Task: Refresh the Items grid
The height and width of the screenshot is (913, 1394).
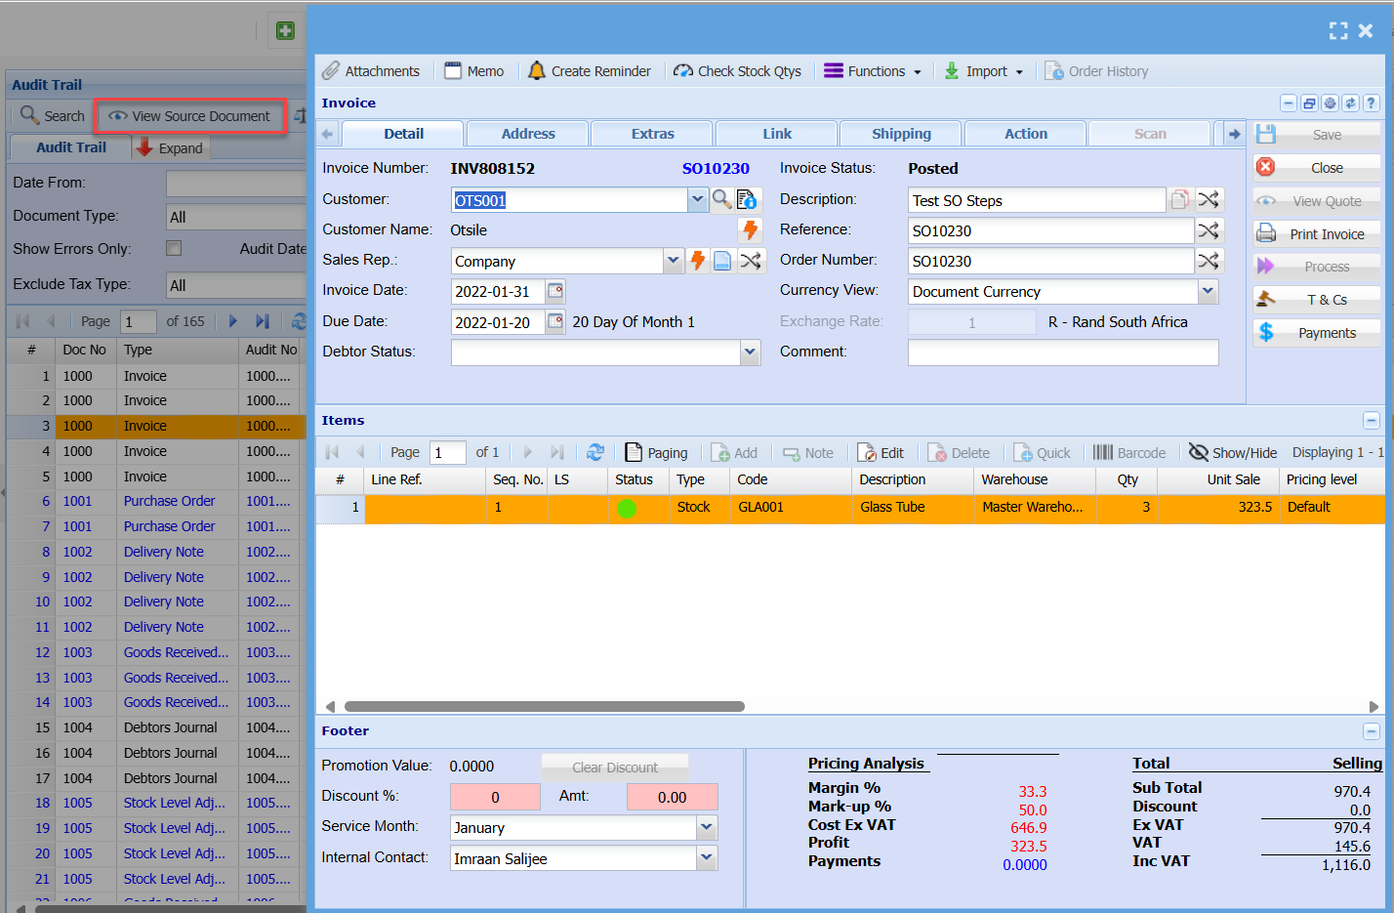Action: pyautogui.click(x=595, y=452)
